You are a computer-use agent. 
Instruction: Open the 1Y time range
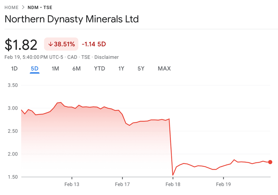[121, 69]
